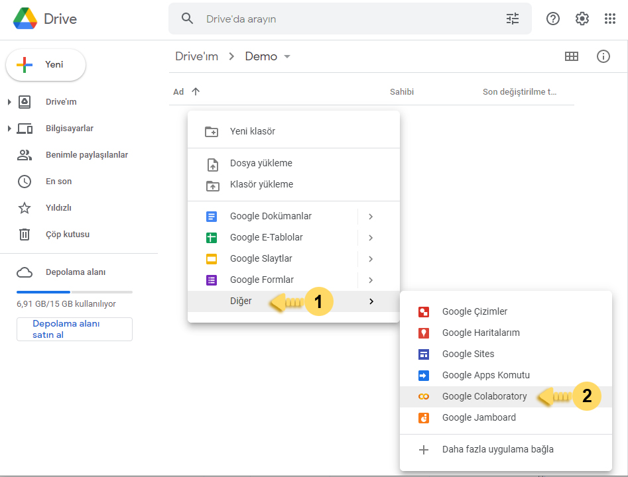Image resolution: width=628 pixels, height=477 pixels.
Task: Choose Dosya yükleme from menu
Action: pos(294,163)
